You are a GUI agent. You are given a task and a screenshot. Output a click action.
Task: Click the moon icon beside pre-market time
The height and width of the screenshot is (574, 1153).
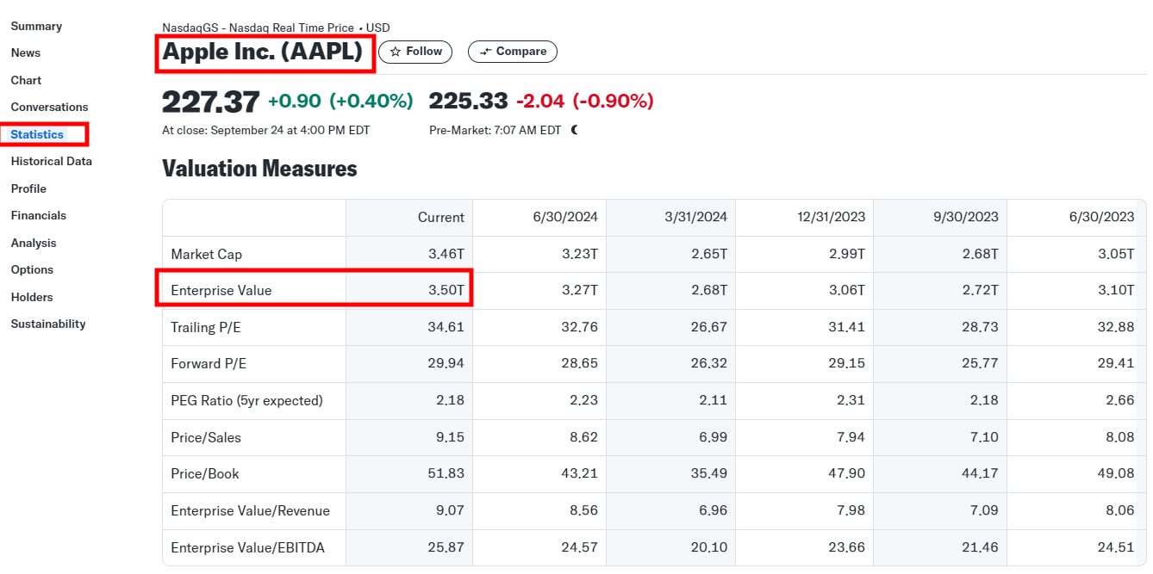coord(575,130)
